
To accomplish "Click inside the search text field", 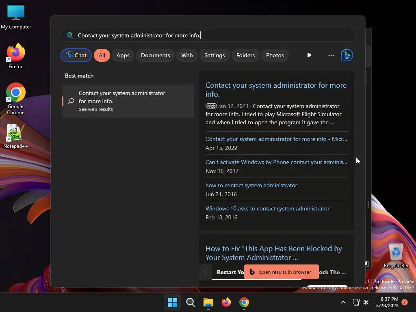I will point(208,35).
